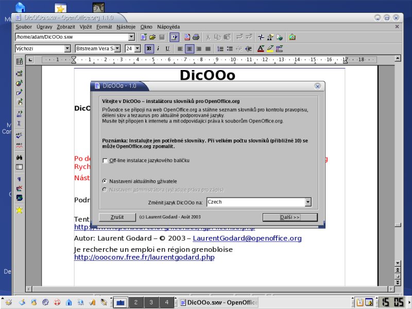Run spellcheck with the ABC checkmark icon
Screen dimensions: 412x309
click(x=19, y=135)
